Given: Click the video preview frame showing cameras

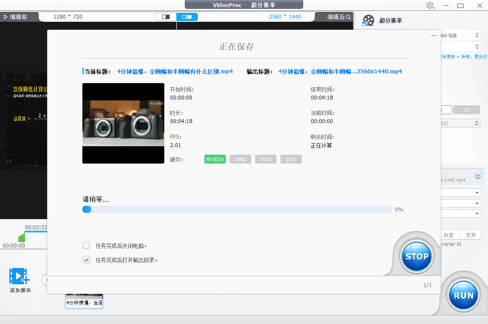Looking at the screenshot, I should (123, 123).
